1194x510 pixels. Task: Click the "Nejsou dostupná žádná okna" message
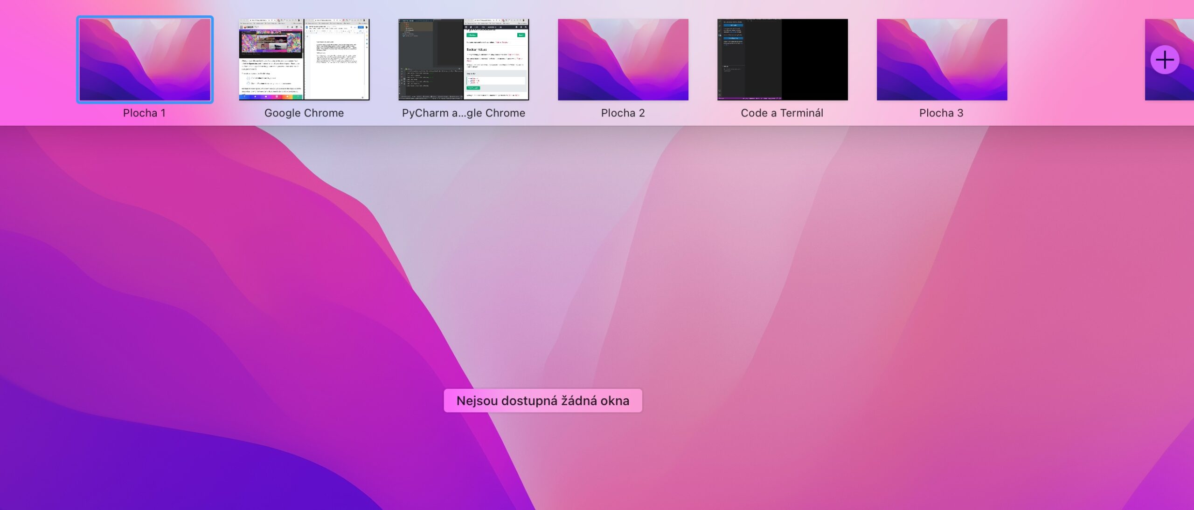click(x=542, y=401)
